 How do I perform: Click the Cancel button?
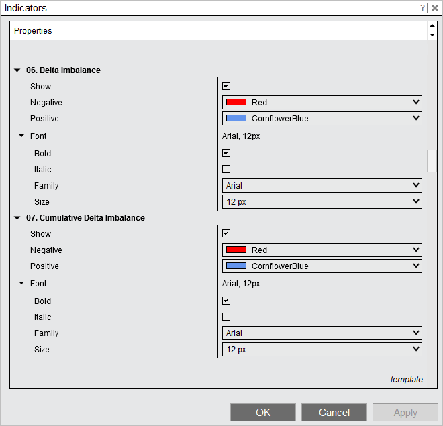[334, 413]
